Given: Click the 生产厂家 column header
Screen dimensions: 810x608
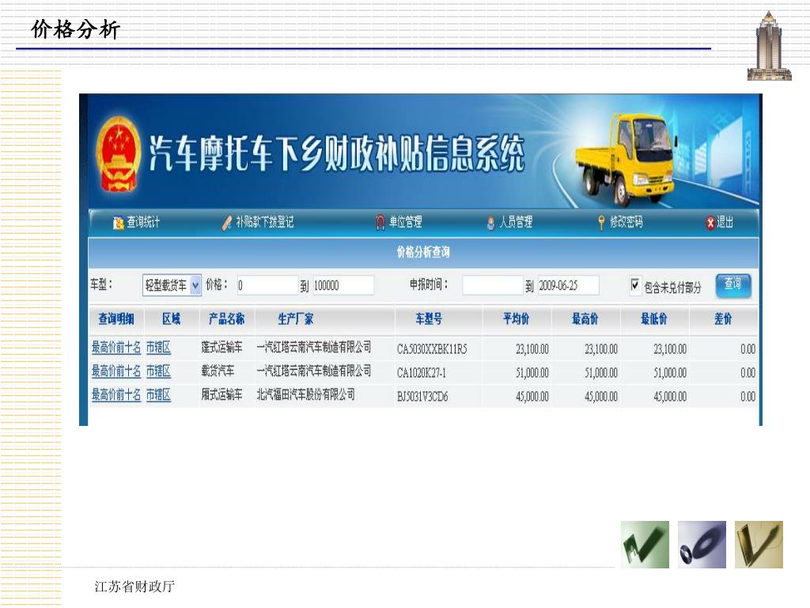Looking at the screenshot, I should [296, 319].
